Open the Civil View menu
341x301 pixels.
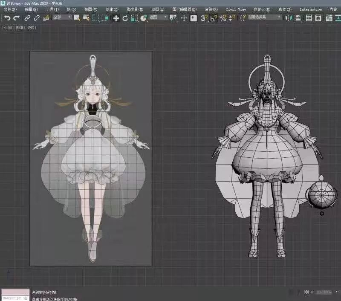[x=236, y=9]
